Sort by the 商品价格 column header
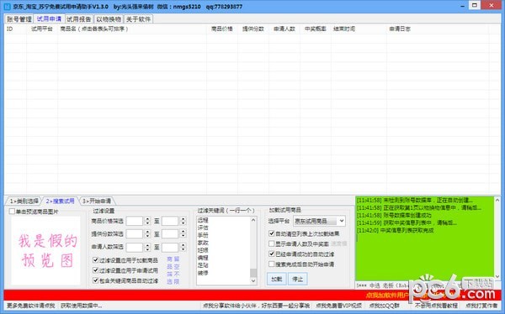Screen dimensions: 505x314 coord(222,29)
